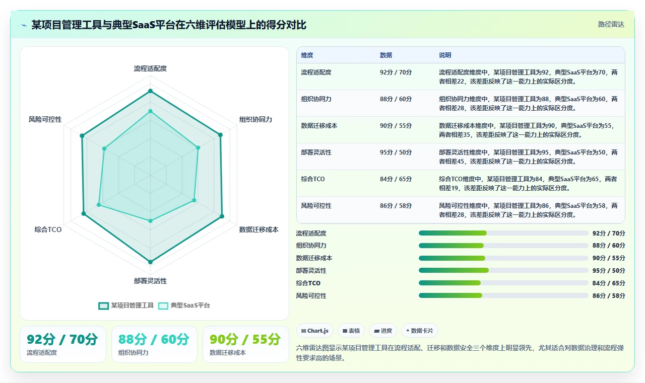Click 某项目管理工具 point on 流程适配度 axis
The width and height of the screenshot is (645, 383).
(x=150, y=92)
